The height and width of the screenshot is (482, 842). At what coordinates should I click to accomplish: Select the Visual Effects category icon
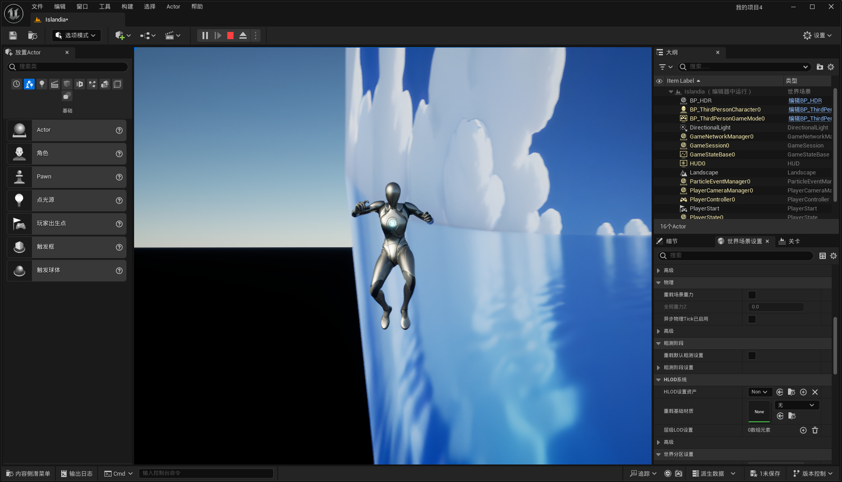coord(92,84)
